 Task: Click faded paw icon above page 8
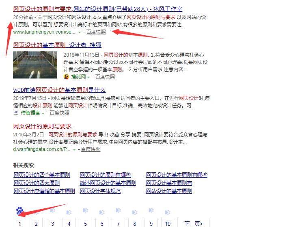click(135, 212)
